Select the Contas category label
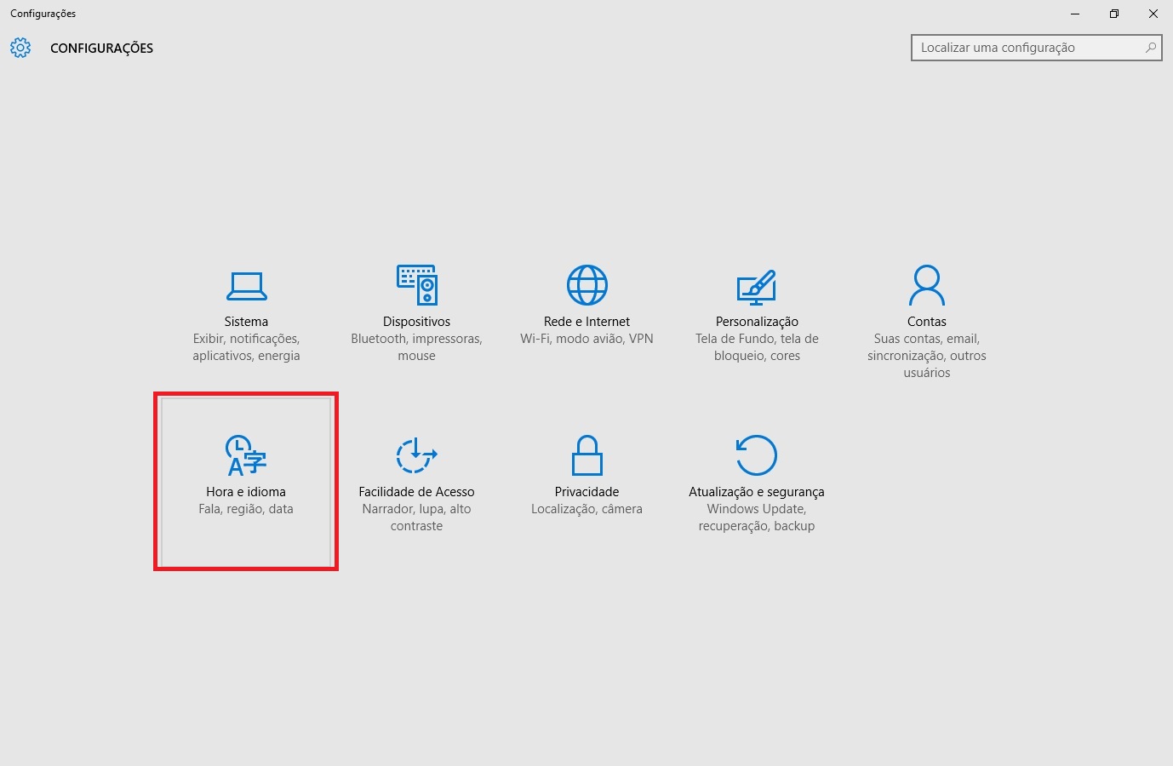 [927, 322]
